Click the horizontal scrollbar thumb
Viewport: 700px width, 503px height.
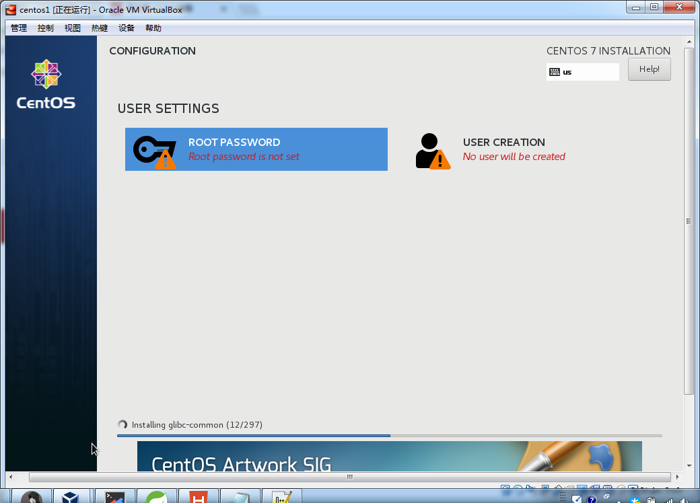pos(349,477)
